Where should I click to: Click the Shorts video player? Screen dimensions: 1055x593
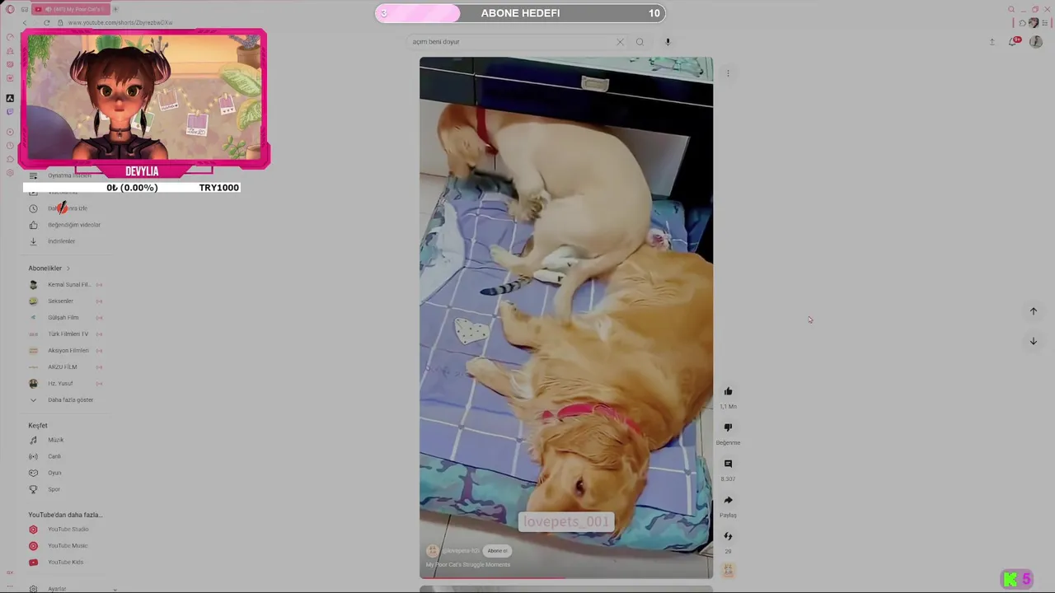566,318
